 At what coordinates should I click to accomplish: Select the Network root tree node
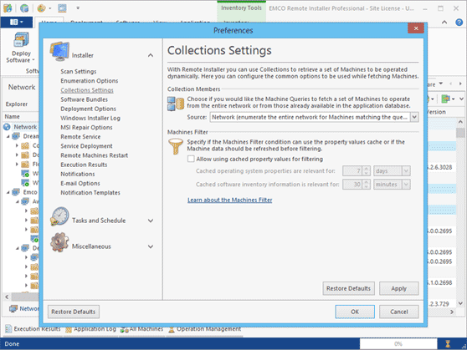[x=25, y=127]
